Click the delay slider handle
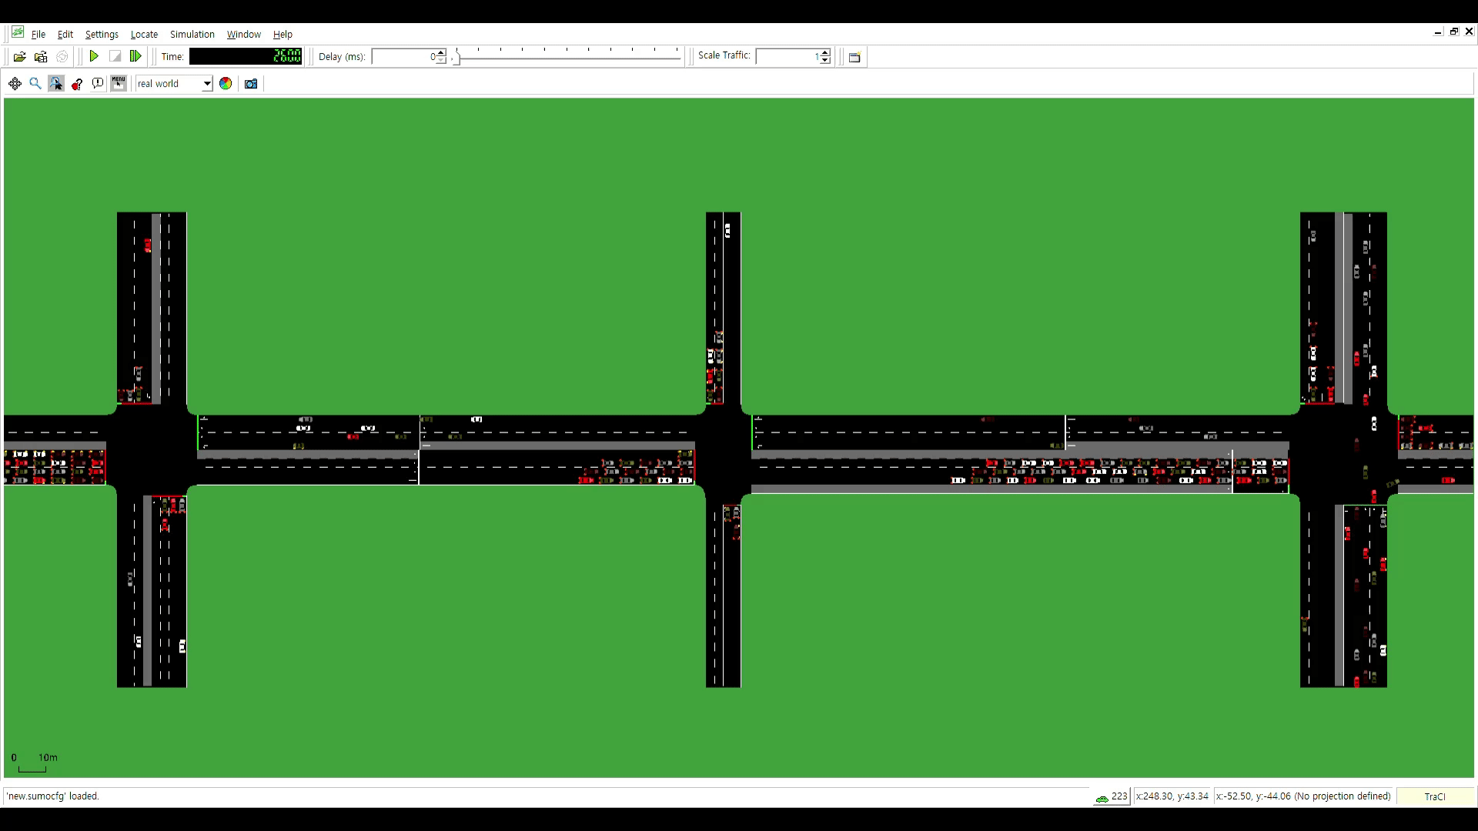The height and width of the screenshot is (831, 1478). pos(456,58)
